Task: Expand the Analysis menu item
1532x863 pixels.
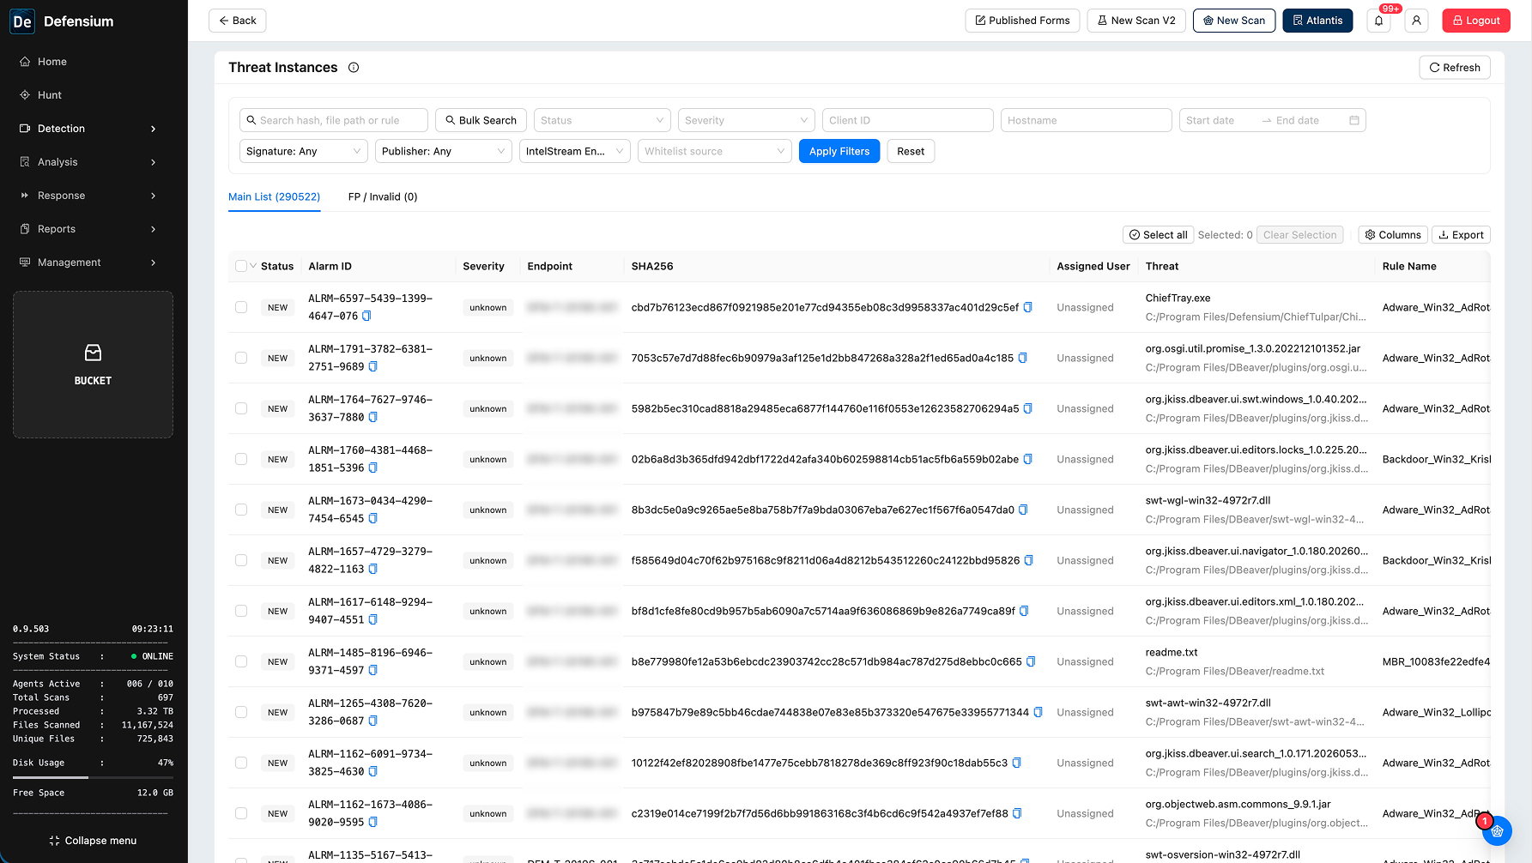Action: point(93,162)
